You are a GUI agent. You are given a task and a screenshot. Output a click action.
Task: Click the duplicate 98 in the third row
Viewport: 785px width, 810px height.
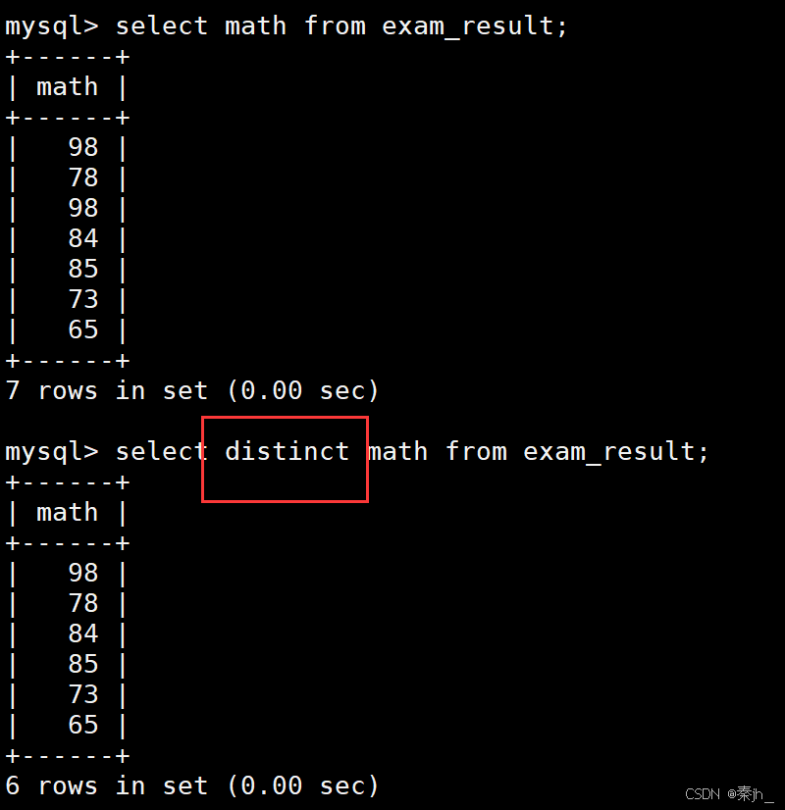tap(83, 208)
